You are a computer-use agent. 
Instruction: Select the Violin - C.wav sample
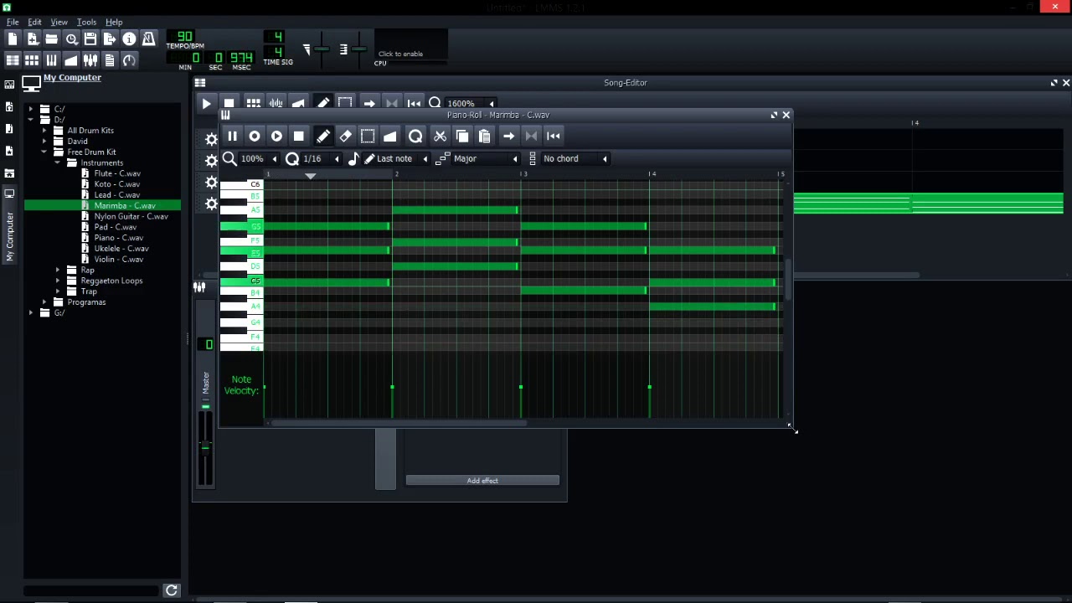point(119,259)
